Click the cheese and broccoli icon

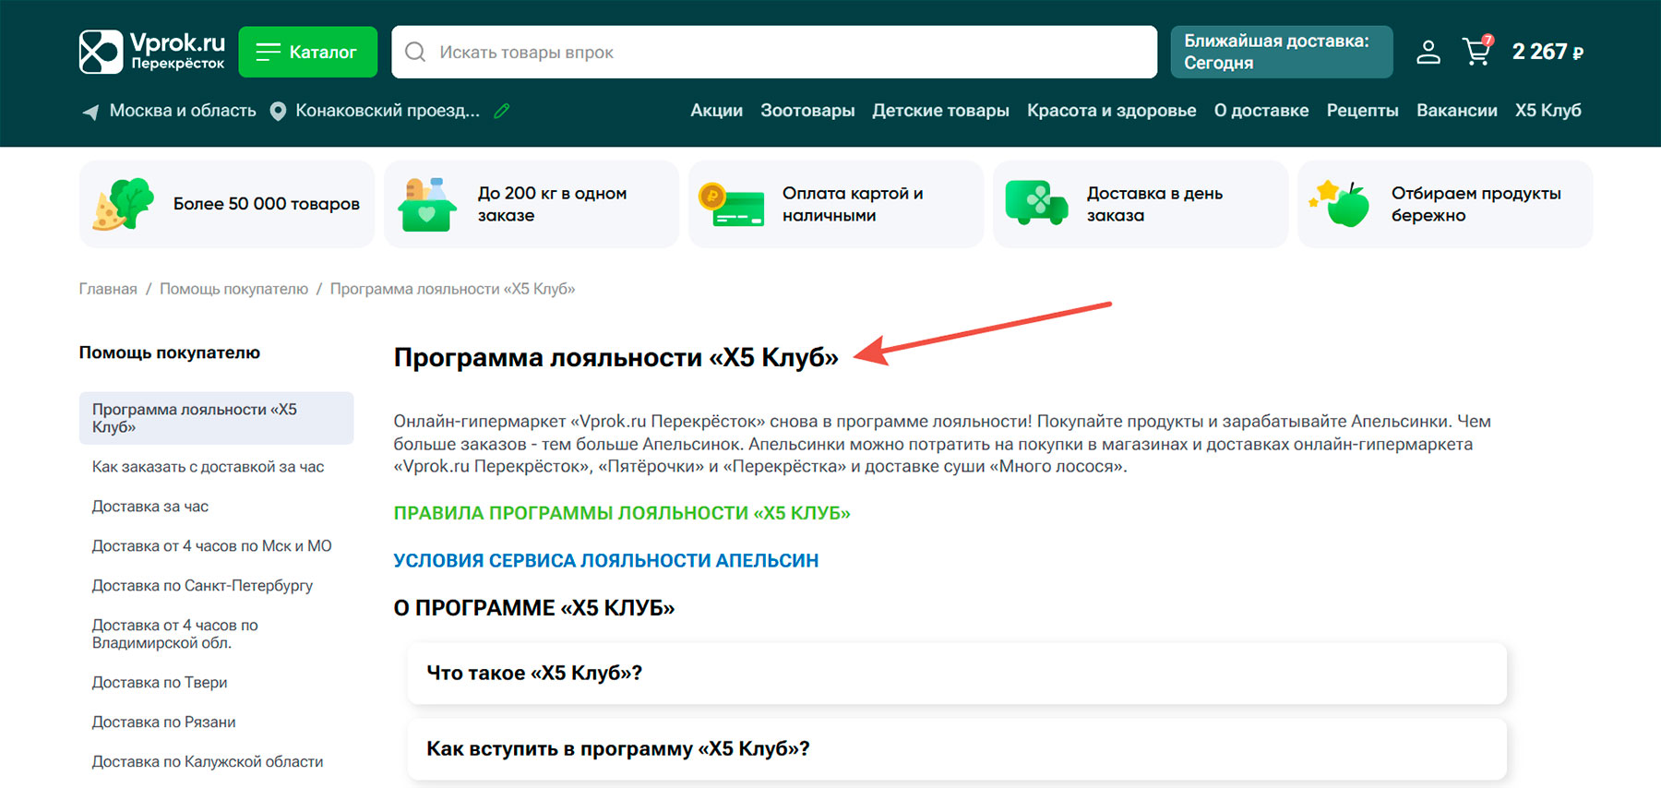[x=124, y=204]
